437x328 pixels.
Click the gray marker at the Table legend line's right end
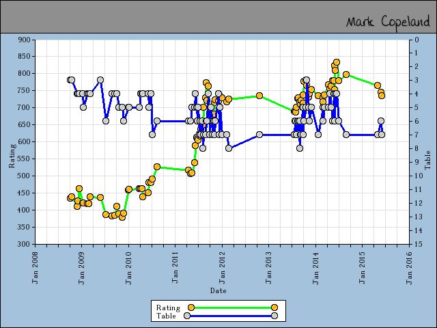(274, 316)
